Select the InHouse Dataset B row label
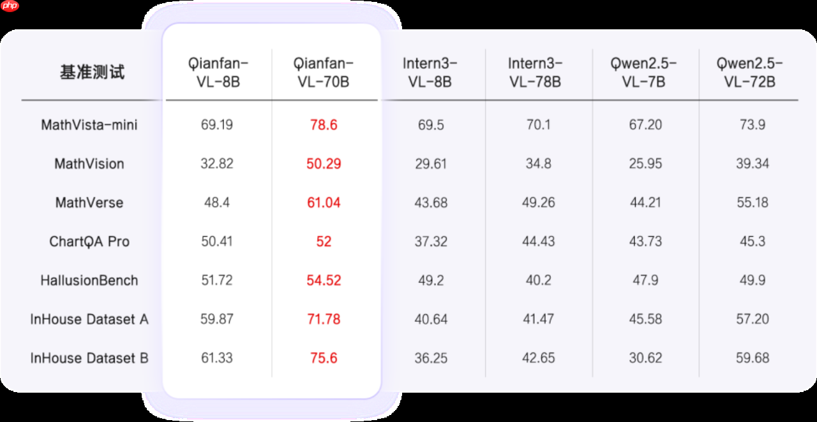The width and height of the screenshot is (817, 422). coord(89,358)
